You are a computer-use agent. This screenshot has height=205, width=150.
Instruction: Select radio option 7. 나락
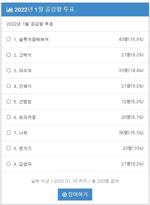pyautogui.click(x=9, y=133)
